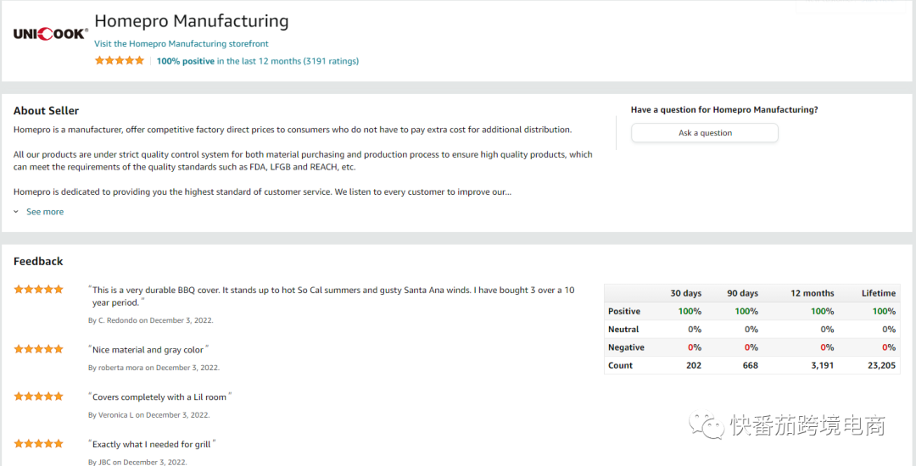Click star rating beside JBC review

pos(38,443)
